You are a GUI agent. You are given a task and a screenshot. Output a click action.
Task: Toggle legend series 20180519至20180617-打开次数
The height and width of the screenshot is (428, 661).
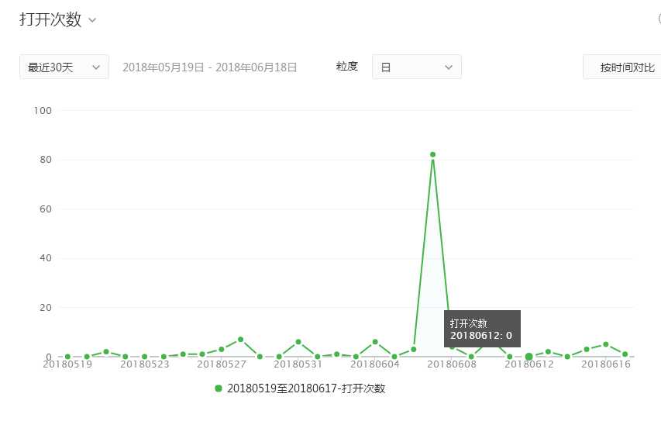[x=300, y=388]
